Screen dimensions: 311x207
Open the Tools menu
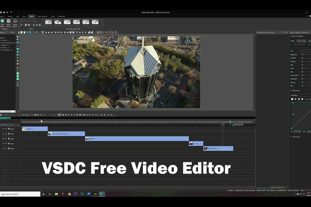[x=53, y=16]
